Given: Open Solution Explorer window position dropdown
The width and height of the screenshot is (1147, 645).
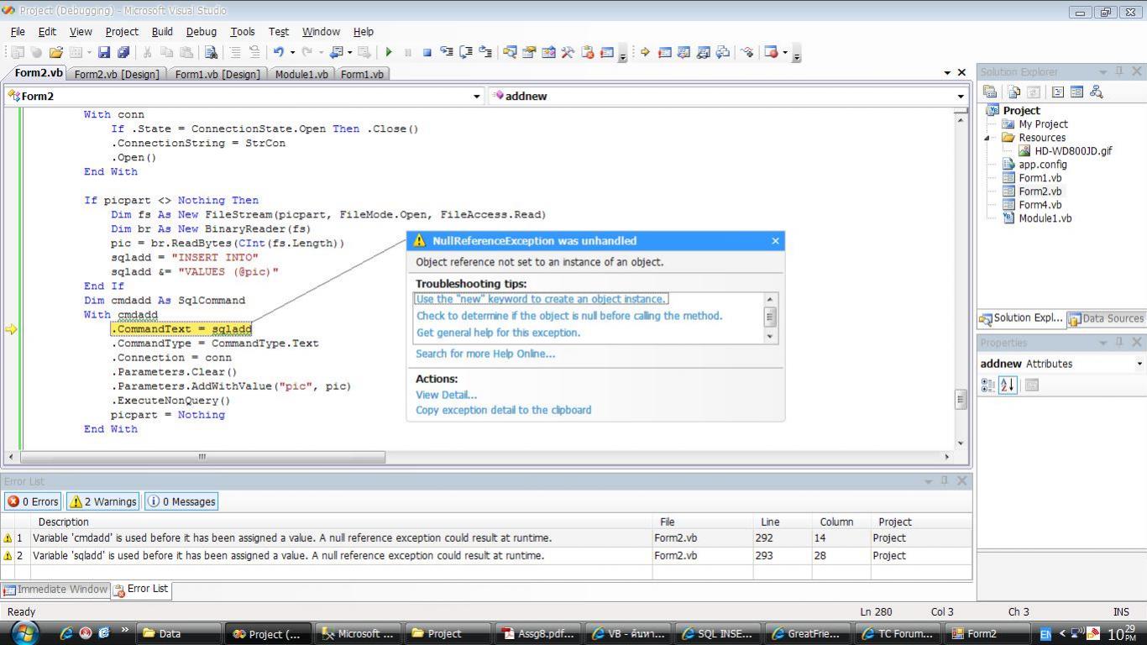Looking at the screenshot, I should pos(1103,71).
